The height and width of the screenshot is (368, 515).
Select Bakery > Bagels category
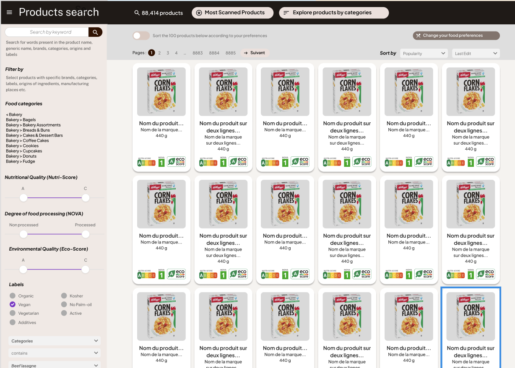(x=21, y=120)
